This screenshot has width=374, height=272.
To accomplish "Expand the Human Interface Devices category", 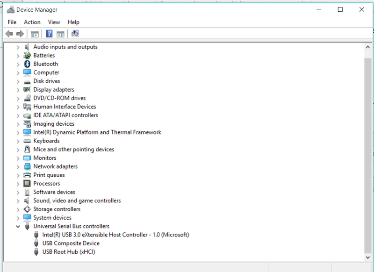I will [18, 107].
